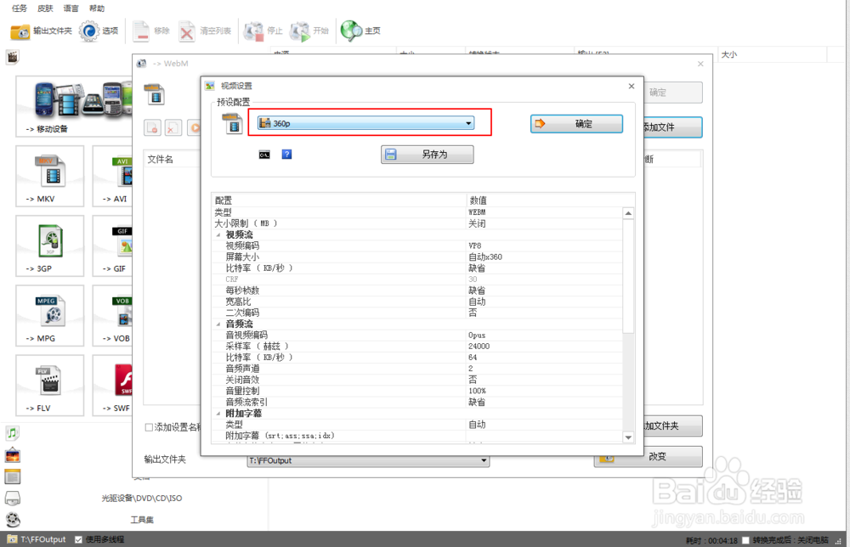Open the optical drive category icon
Screen dimensions: 850x547
(x=13, y=499)
